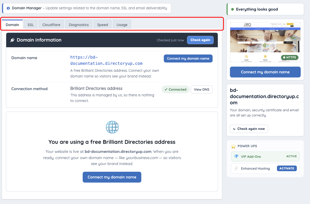The image size is (310, 204).
Task: Click Connect my domain name beside Domain name row
Action: coord(188,58)
